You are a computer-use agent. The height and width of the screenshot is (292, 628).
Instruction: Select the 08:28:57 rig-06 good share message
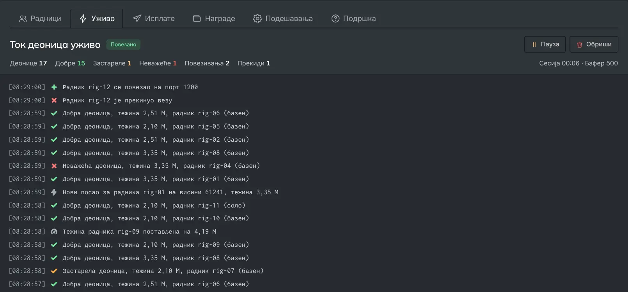tap(156, 284)
